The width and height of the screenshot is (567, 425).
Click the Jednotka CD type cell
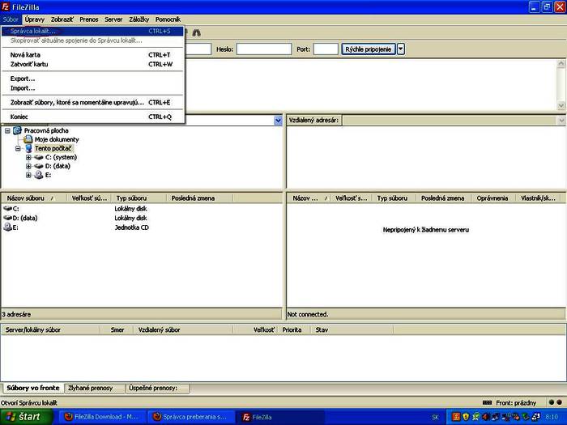(x=131, y=227)
